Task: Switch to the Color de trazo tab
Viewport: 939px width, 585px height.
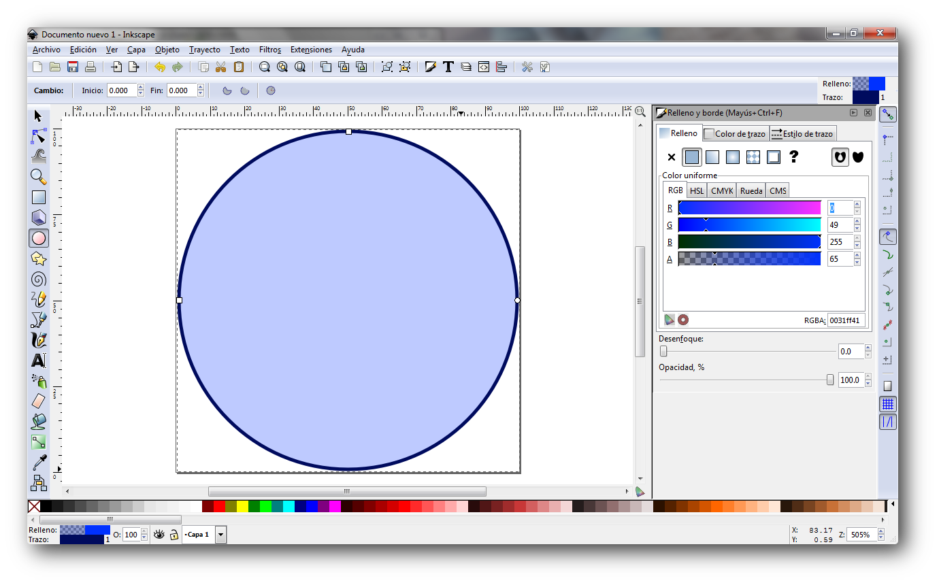Action: click(x=735, y=134)
